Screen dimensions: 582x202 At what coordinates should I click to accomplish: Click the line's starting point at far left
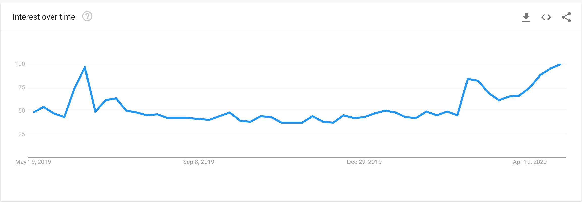coord(34,112)
